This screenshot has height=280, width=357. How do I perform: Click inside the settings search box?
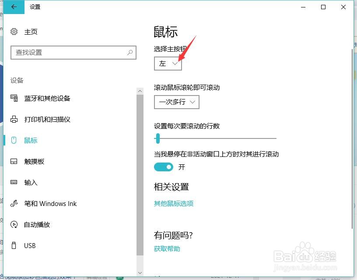coord(73,52)
